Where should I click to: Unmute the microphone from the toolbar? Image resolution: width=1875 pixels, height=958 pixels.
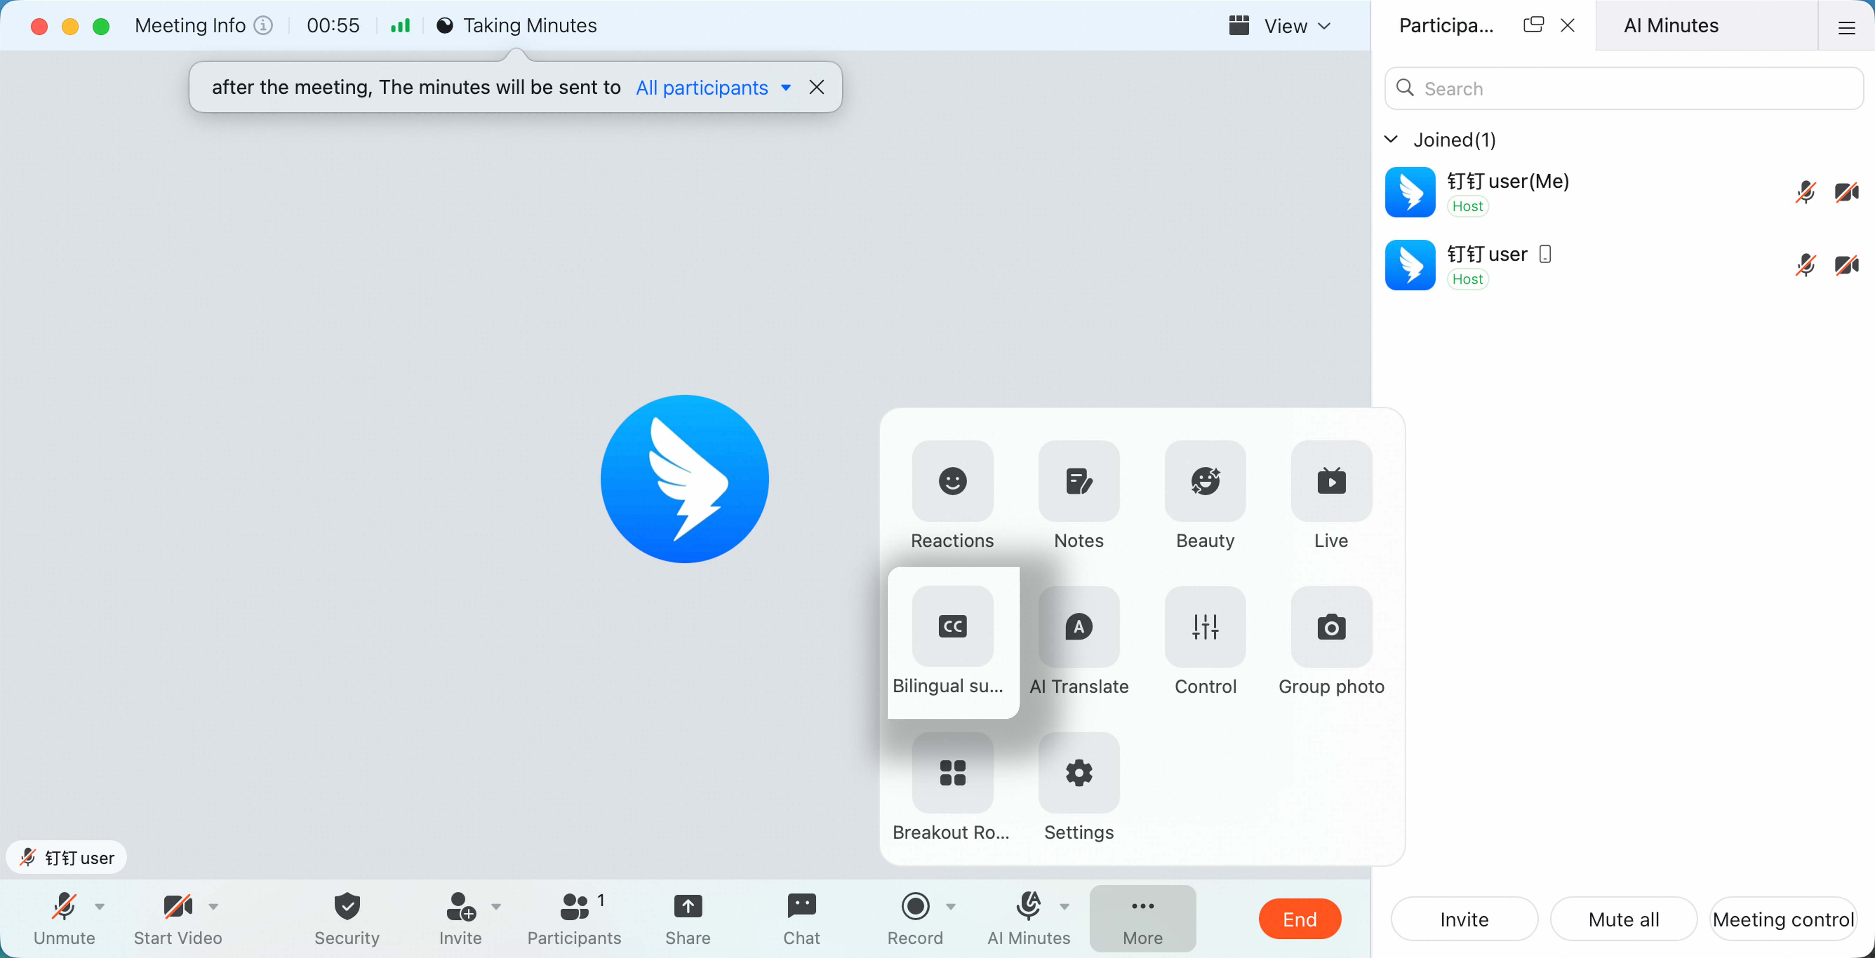(64, 919)
